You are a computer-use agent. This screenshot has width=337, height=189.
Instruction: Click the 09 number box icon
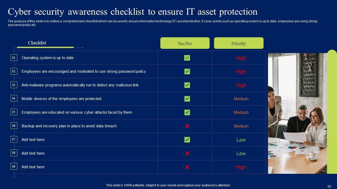click(x=14, y=166)
